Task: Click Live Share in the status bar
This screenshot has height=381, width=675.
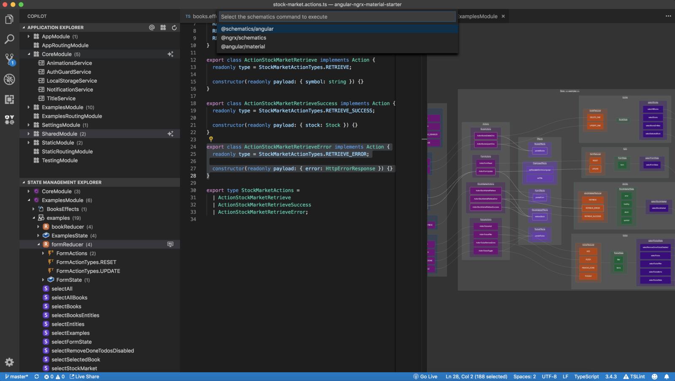Action: (84, 376)
